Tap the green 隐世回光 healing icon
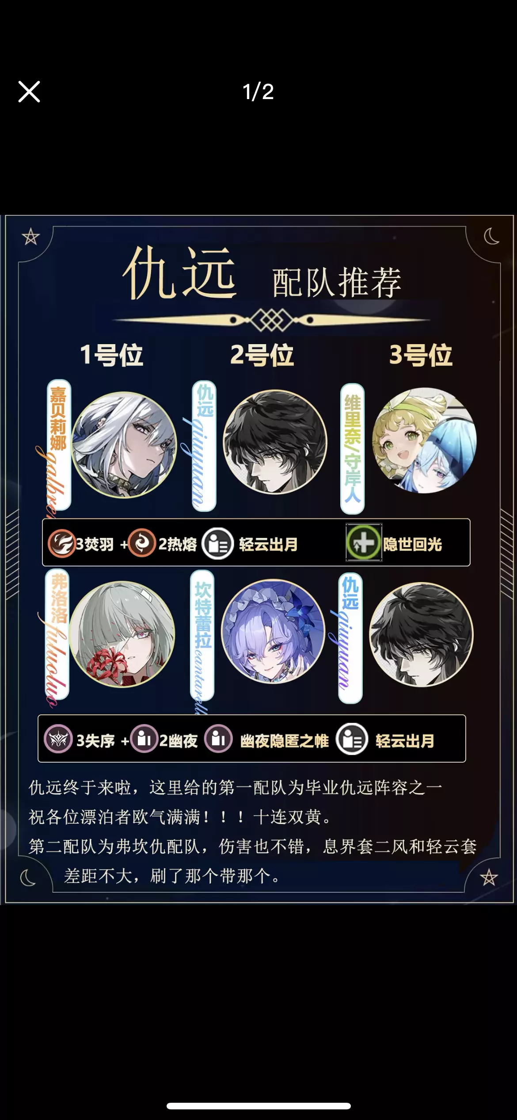Viewport: 517px width, 1120px height. pyautogui.click(x=363, y=543)
